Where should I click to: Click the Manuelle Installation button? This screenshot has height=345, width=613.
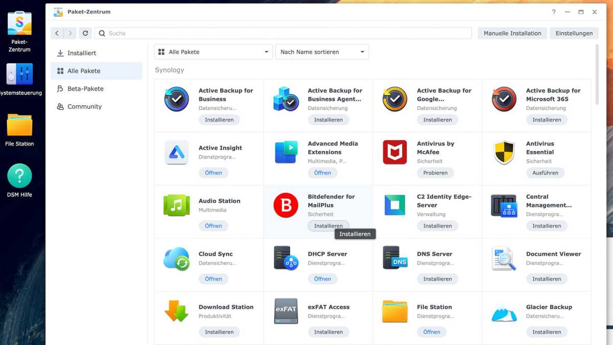point(512,33)
